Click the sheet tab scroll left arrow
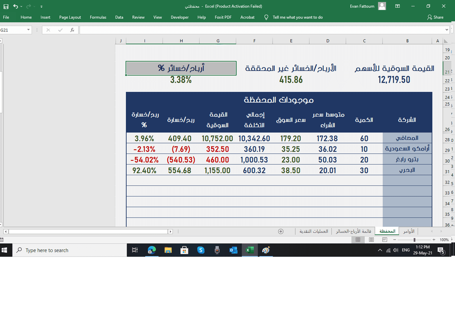 pos(431,231)
